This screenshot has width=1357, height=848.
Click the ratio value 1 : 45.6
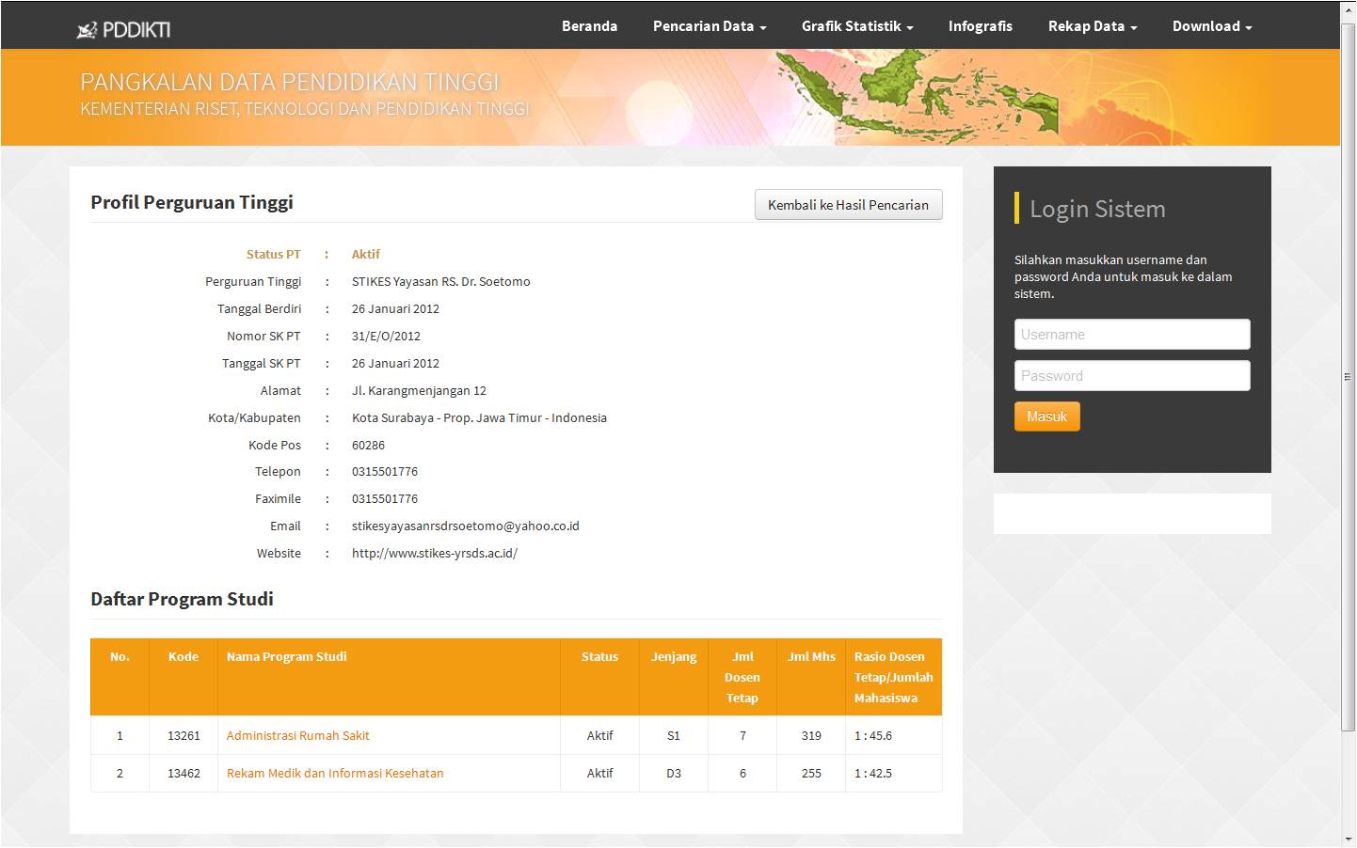(x=873, y=736)
